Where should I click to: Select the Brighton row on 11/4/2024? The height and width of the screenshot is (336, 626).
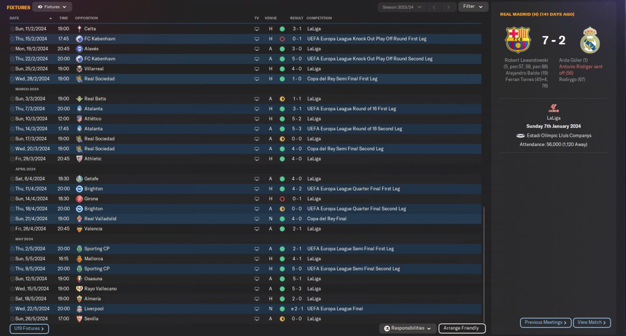tap(246, 189)
